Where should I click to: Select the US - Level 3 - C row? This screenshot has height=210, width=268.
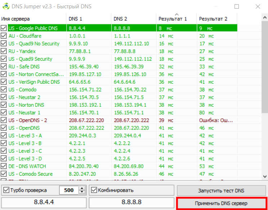[x=119, y=151]
